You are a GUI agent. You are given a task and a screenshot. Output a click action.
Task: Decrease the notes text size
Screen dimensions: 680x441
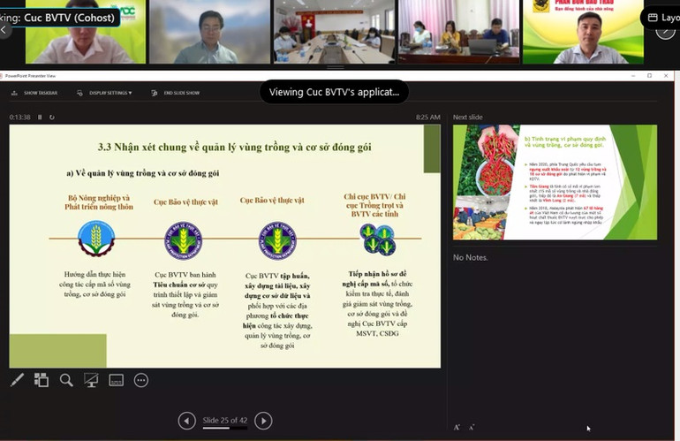[471, 427]
